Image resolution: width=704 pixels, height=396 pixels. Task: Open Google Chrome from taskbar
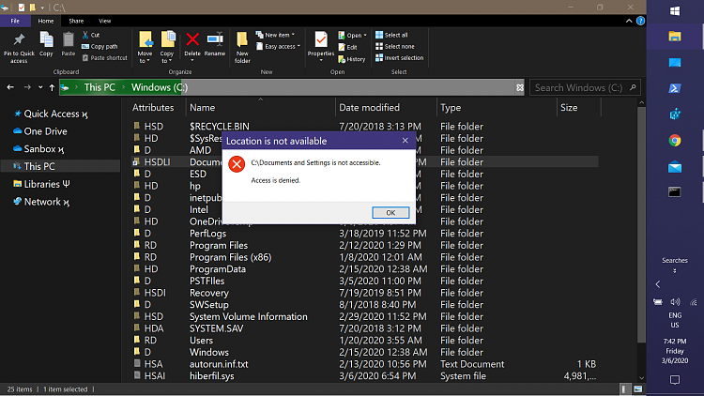click(x=674, y=141)
